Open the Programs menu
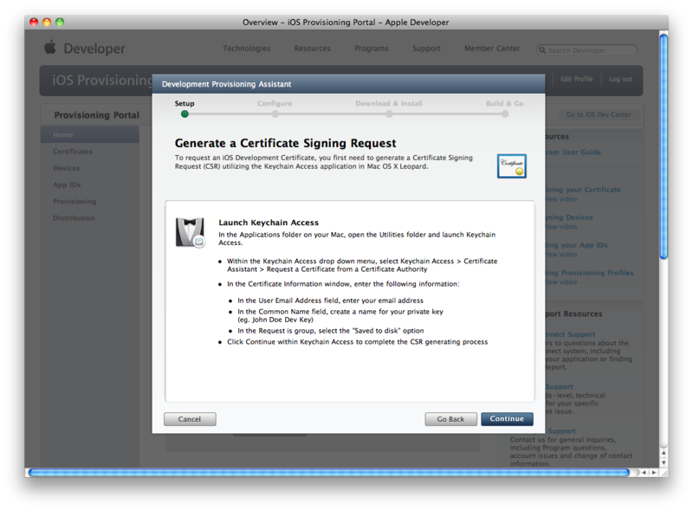693x511 pixels. point(372,49)
